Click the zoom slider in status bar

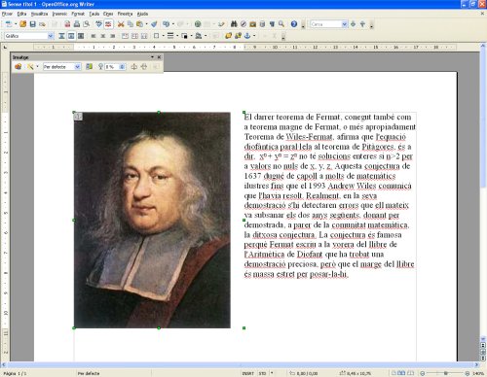(x=446, y=373)
